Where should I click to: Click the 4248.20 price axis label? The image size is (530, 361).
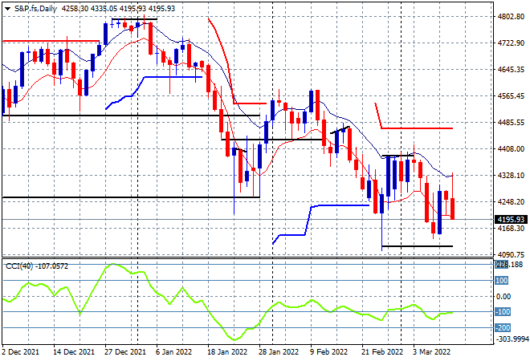pyautogui.click(x=511, y=202)
